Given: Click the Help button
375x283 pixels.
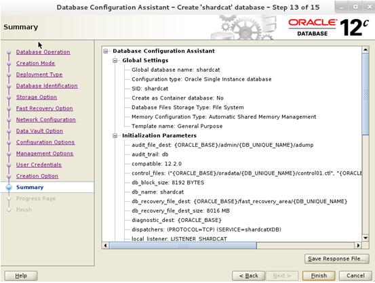Looking at the screenshot, I should (x=21, y=276).
